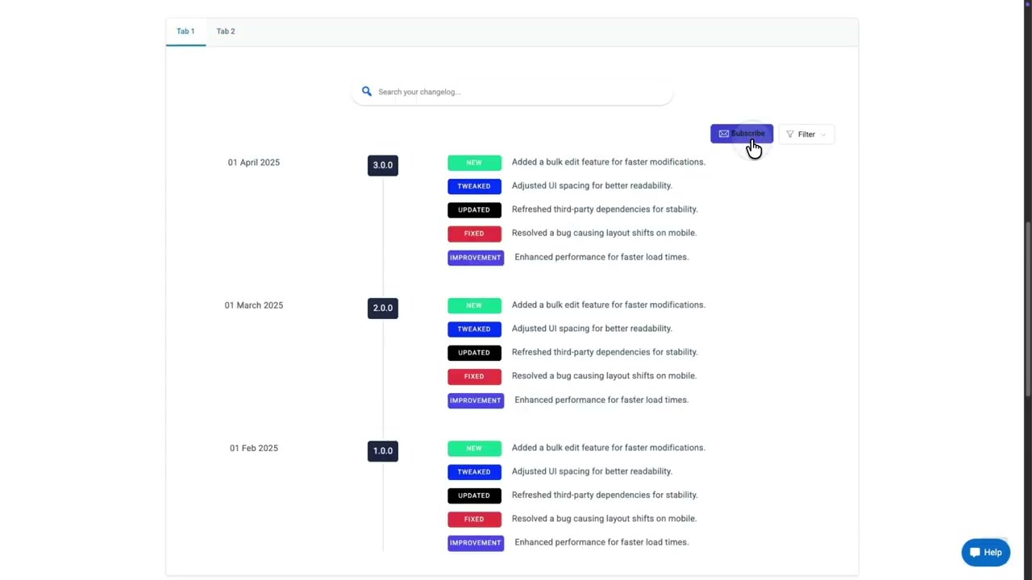This screenshot has width=1032, height=580.
Task: Click 'Enhanced performance' text in 2.0.0
Action: click(601, 400)
